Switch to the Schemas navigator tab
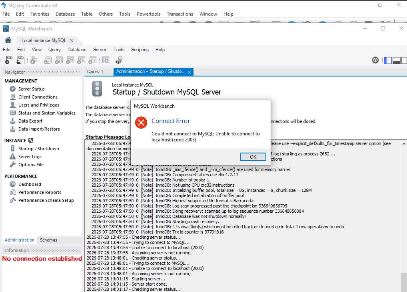The width and height of the screenshot is (407, 292). coord(48,240)
